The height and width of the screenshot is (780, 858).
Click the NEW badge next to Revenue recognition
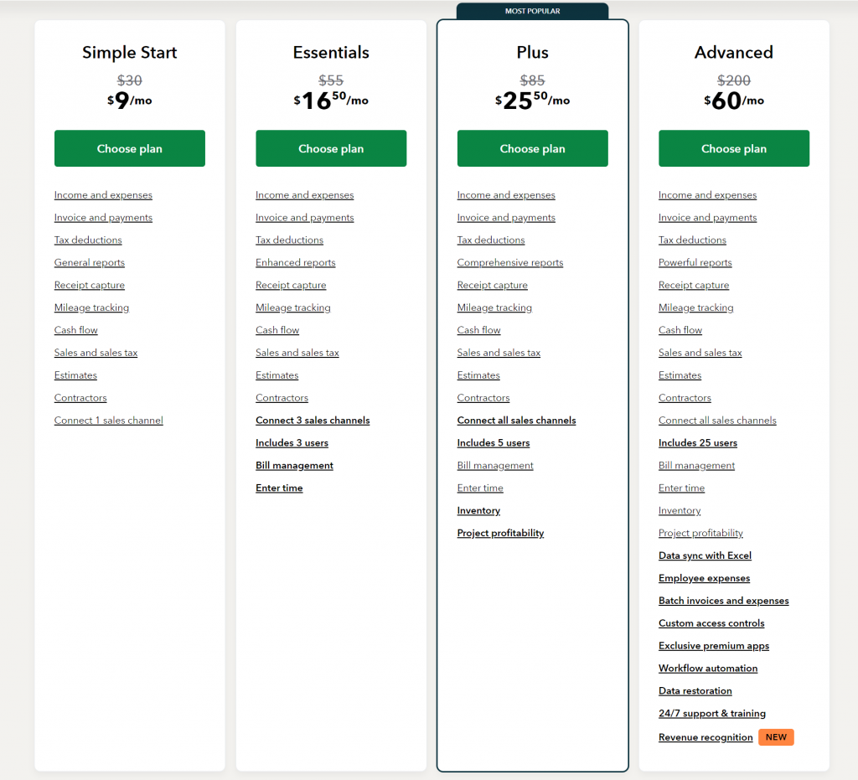tap(775, 737)
